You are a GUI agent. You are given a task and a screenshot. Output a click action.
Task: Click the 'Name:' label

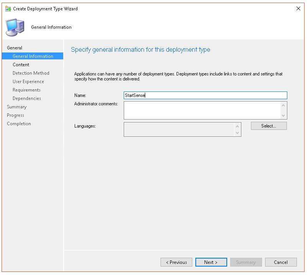click(x=80, y=95)
